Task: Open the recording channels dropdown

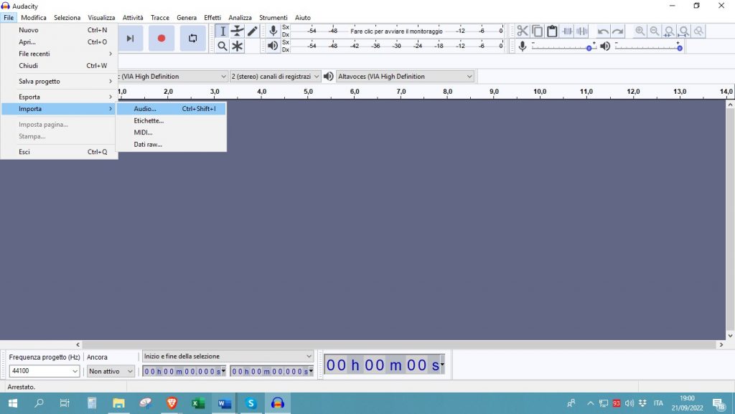Action: click(275, 77)
